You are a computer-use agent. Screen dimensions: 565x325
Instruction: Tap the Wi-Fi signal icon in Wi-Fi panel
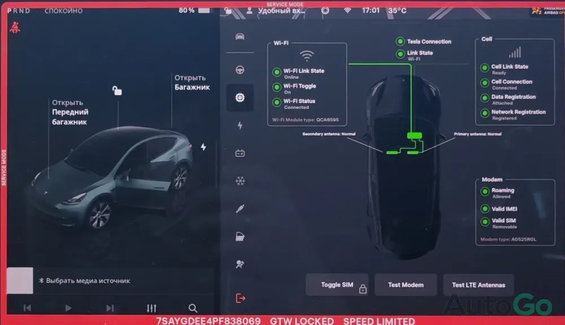(x=307, y=55)
